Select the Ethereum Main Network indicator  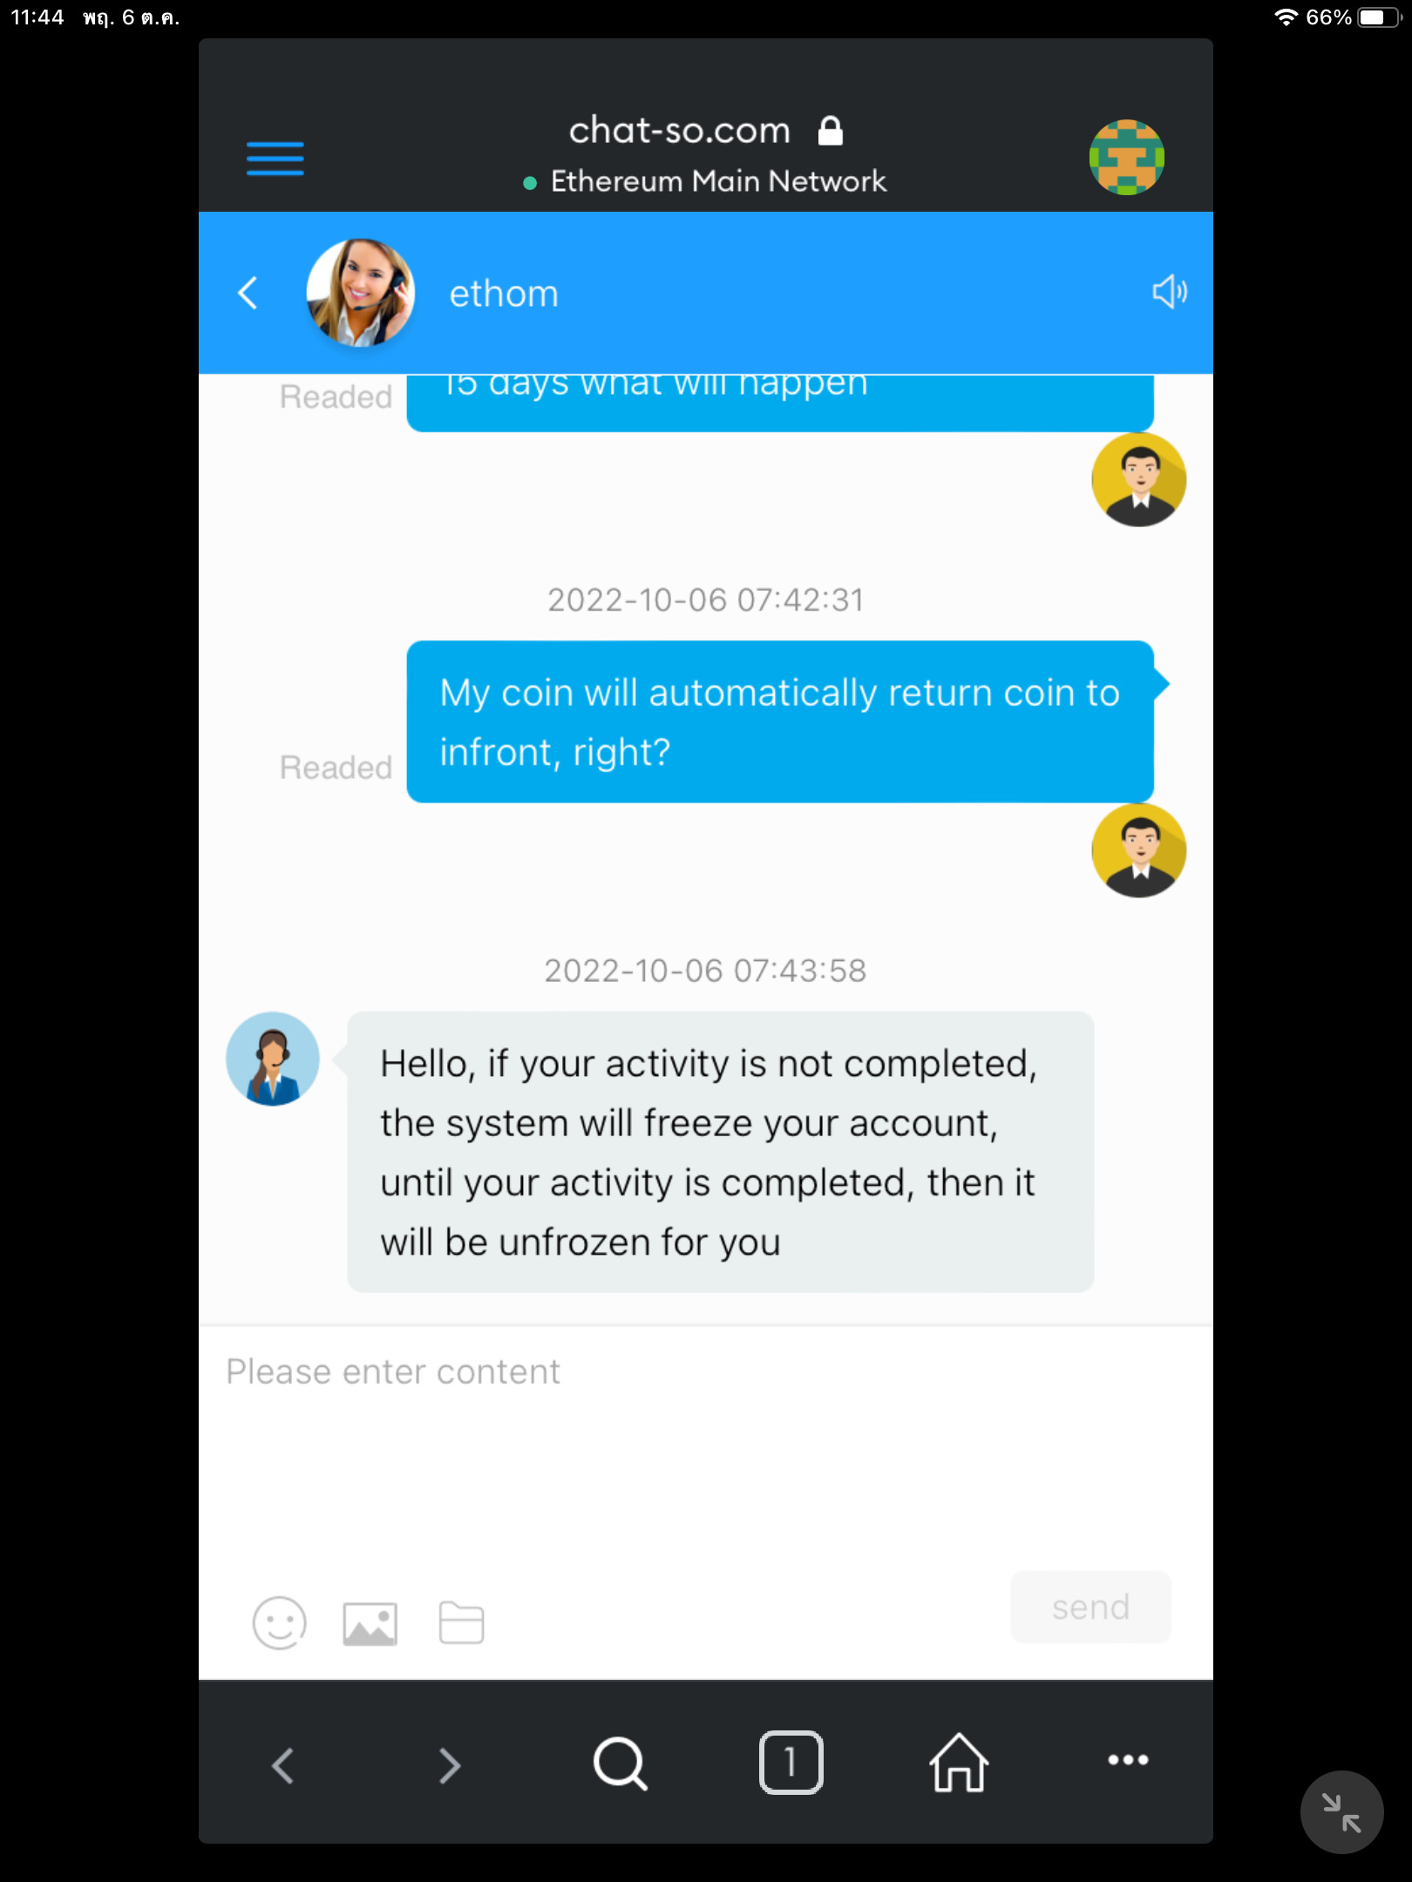pyautogui.click(x=704, y=181)
